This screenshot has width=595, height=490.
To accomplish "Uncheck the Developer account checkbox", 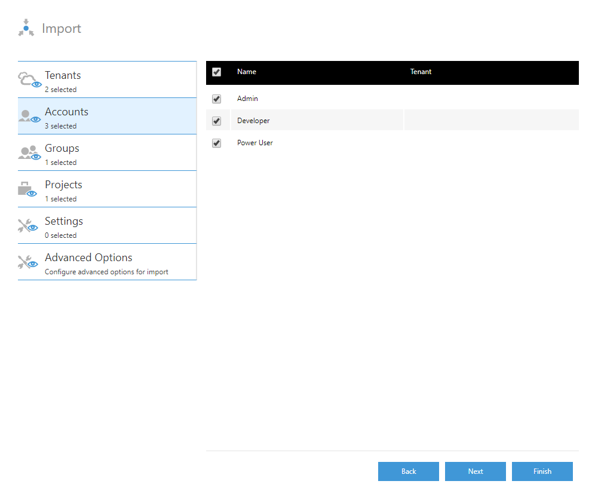I will 216,121.
